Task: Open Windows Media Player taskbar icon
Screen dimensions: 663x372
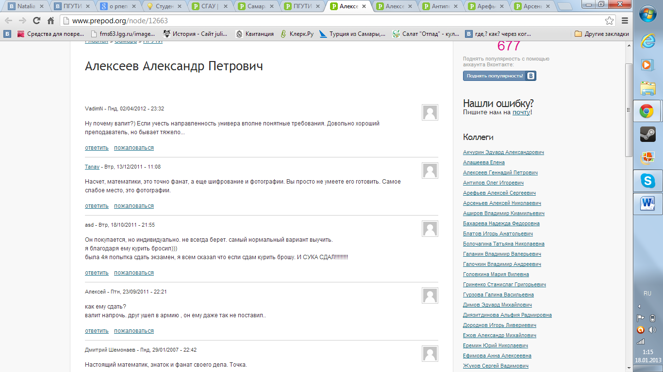Action: point(648,65)
